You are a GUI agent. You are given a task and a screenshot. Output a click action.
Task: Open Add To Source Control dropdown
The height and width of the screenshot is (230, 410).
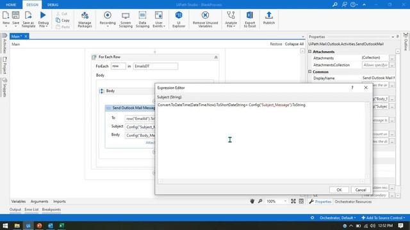pyautogui.click(x=383, y=218)
